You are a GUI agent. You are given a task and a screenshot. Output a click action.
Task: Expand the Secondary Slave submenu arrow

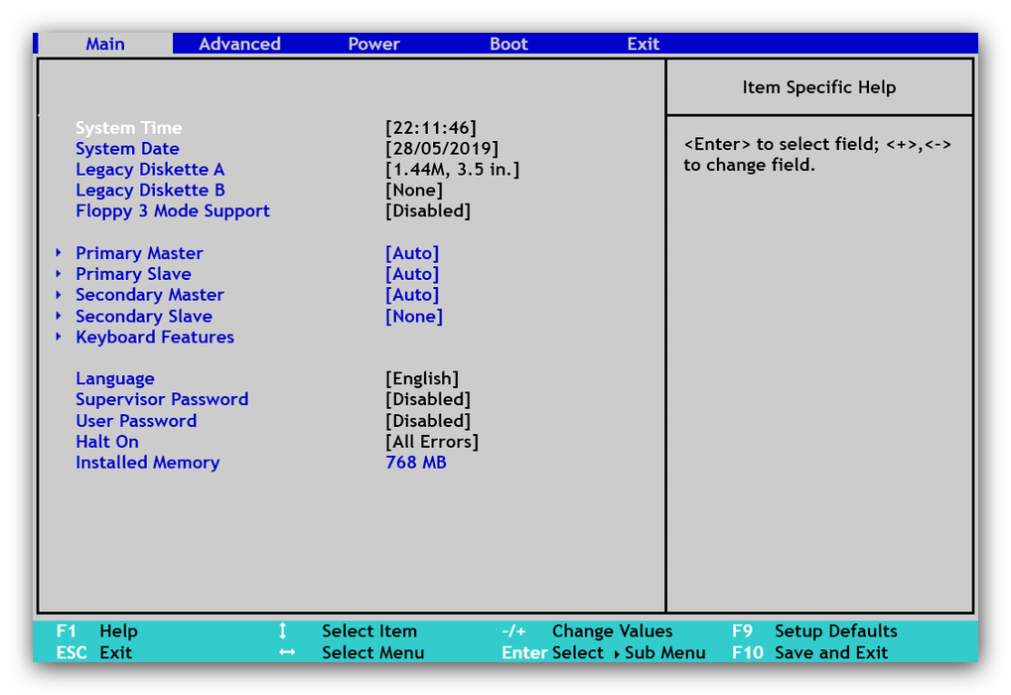60,317
